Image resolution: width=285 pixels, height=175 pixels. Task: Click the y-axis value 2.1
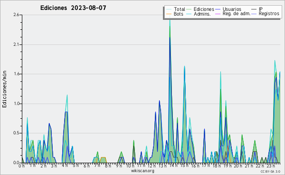(x=16, y=44)
